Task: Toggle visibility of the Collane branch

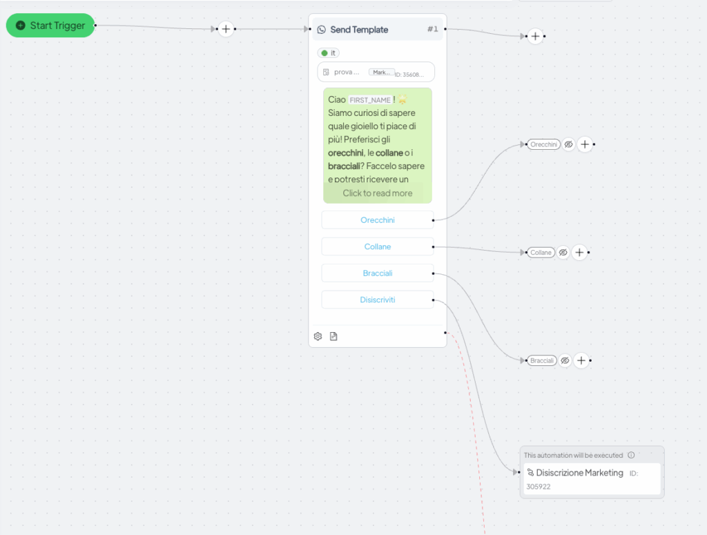Action: coord(563,253)
